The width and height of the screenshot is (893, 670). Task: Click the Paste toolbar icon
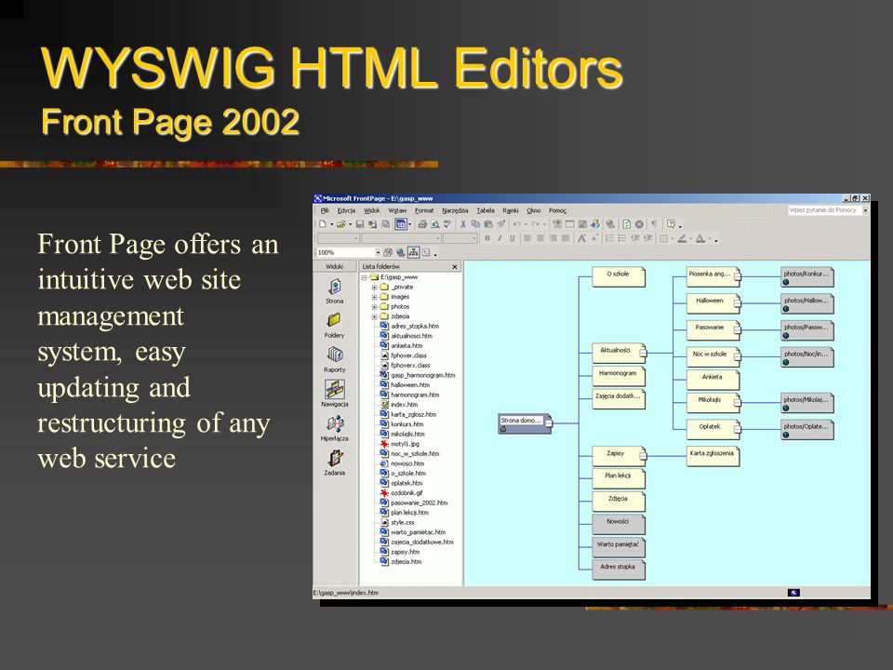tap(488, 224)
